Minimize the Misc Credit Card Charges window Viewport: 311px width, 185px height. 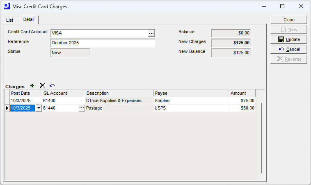coord(264,6)
